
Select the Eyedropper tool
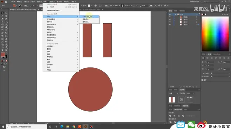(2, 42)
